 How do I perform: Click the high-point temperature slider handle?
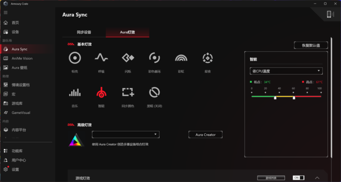(x=294, y=98)
